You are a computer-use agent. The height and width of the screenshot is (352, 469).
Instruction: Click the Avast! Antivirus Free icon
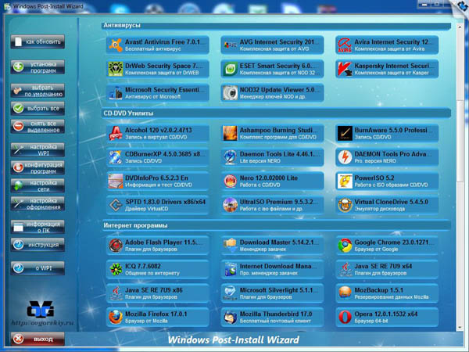116,45
